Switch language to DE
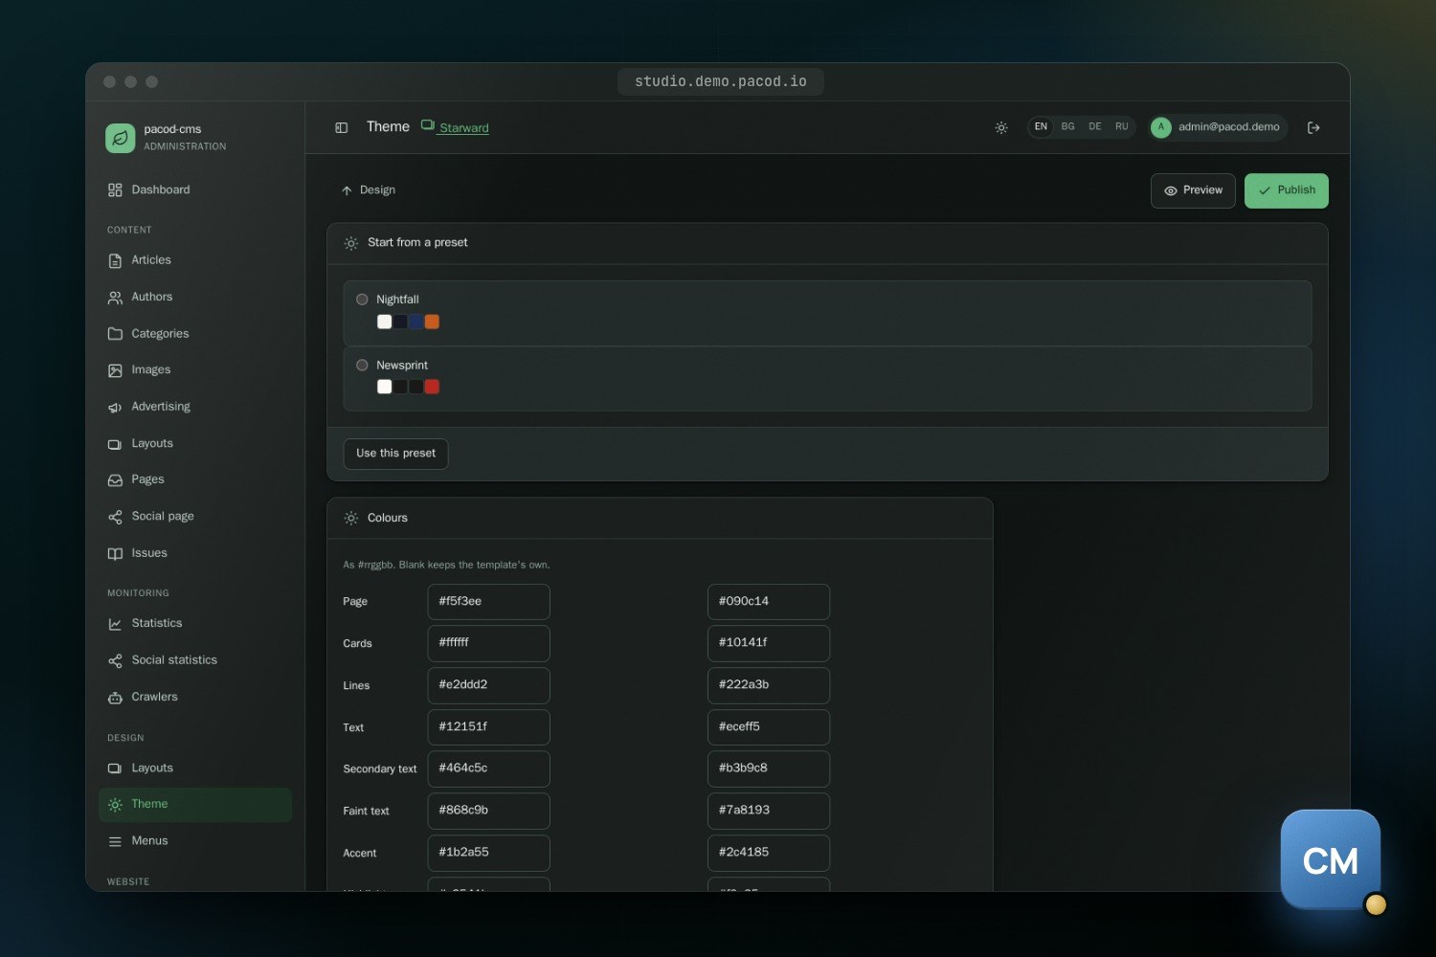Image resolution: width=1436 pixels, height=957 pixels. (x=1094, y=127)
